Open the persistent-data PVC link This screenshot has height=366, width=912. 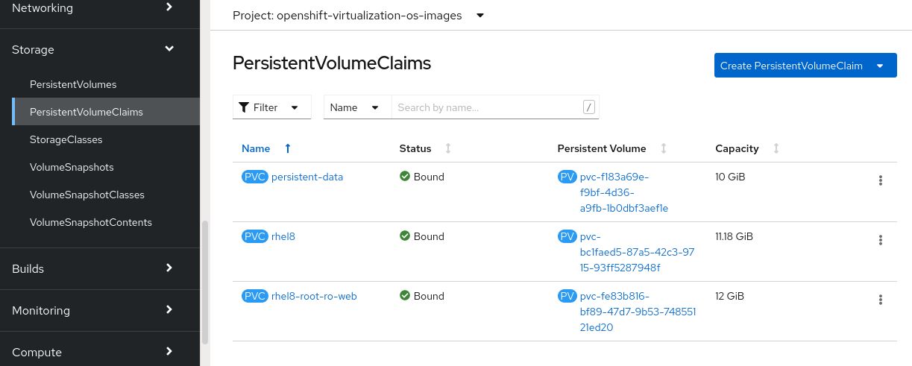(307, 177)
